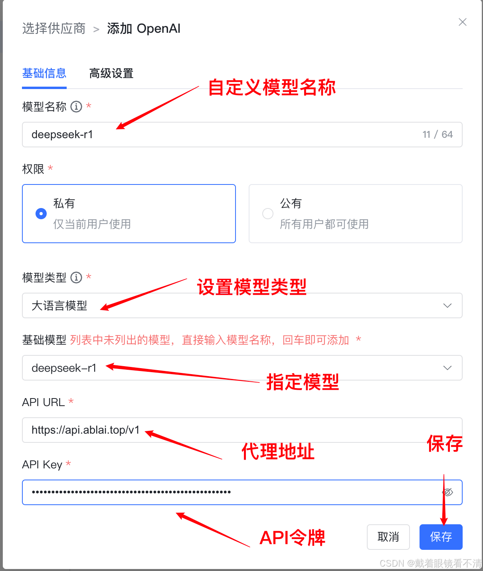Expand the 基础模型 dropdown arrow
This screenshot has height=571, width=483.
click(x=447, y=368)
